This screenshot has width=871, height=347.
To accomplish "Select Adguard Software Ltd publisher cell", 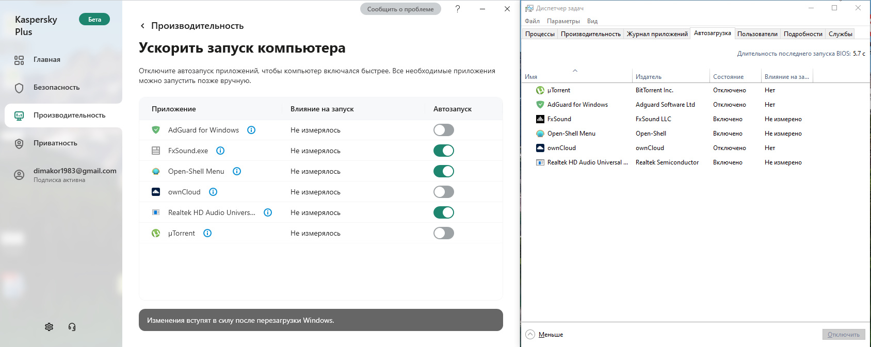I will coord(665,105).
